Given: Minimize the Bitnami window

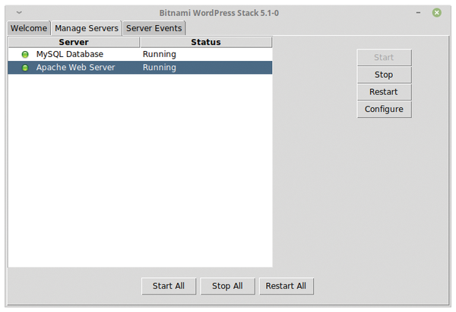Looking at the screenshot, I should [x=418, y=12].
